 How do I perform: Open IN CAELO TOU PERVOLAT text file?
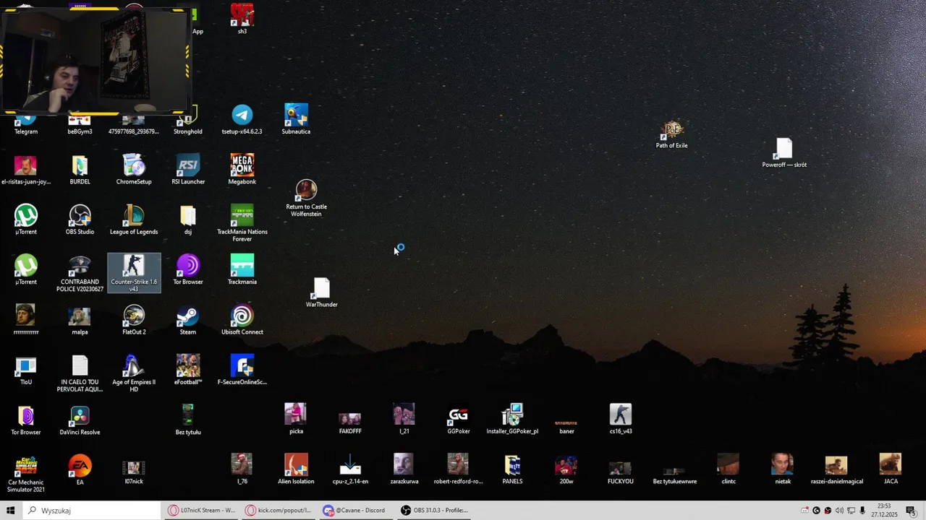pos(80,373)
